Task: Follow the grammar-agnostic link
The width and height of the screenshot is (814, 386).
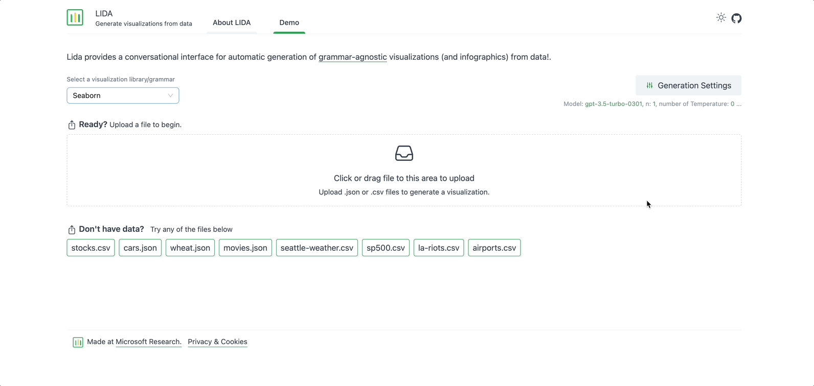Action: pyautogui.click(x=352, y=57)
